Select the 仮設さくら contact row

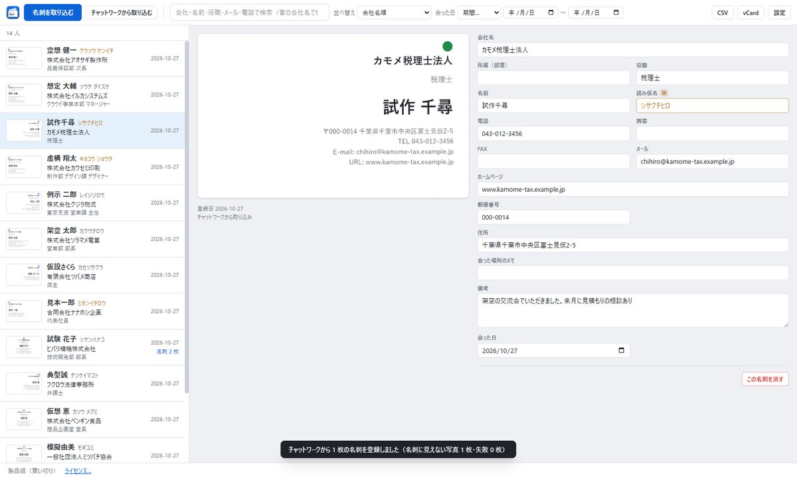pos(92,275)
